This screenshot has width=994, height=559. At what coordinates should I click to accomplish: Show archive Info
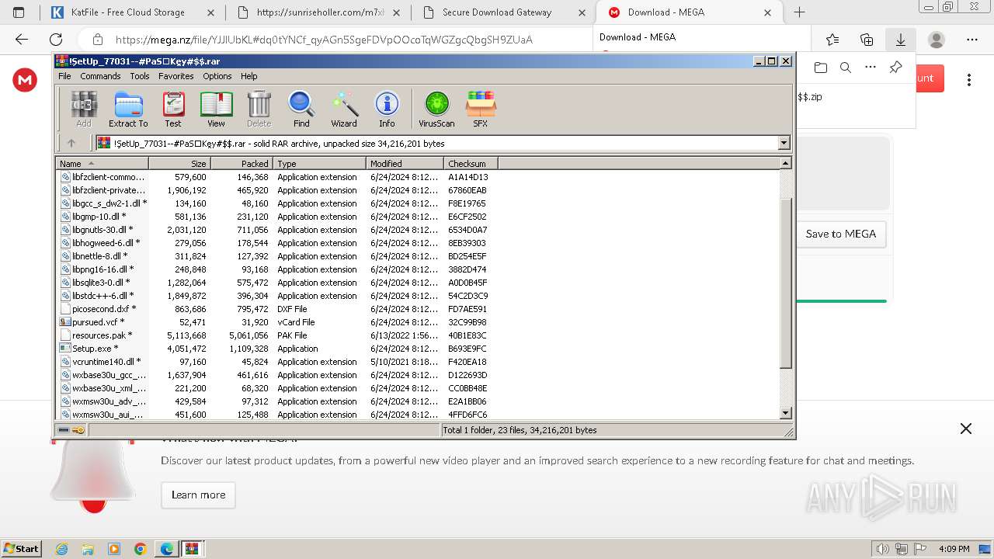point(387,109)
